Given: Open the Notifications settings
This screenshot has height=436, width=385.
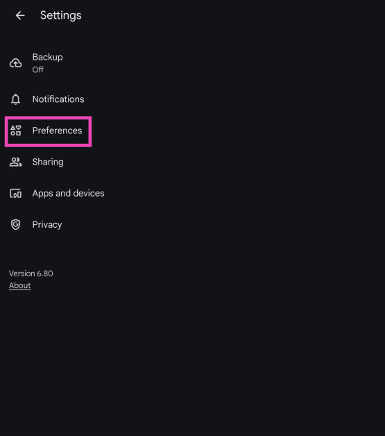Looking at the screenshot, I should [x=193, y=99].
